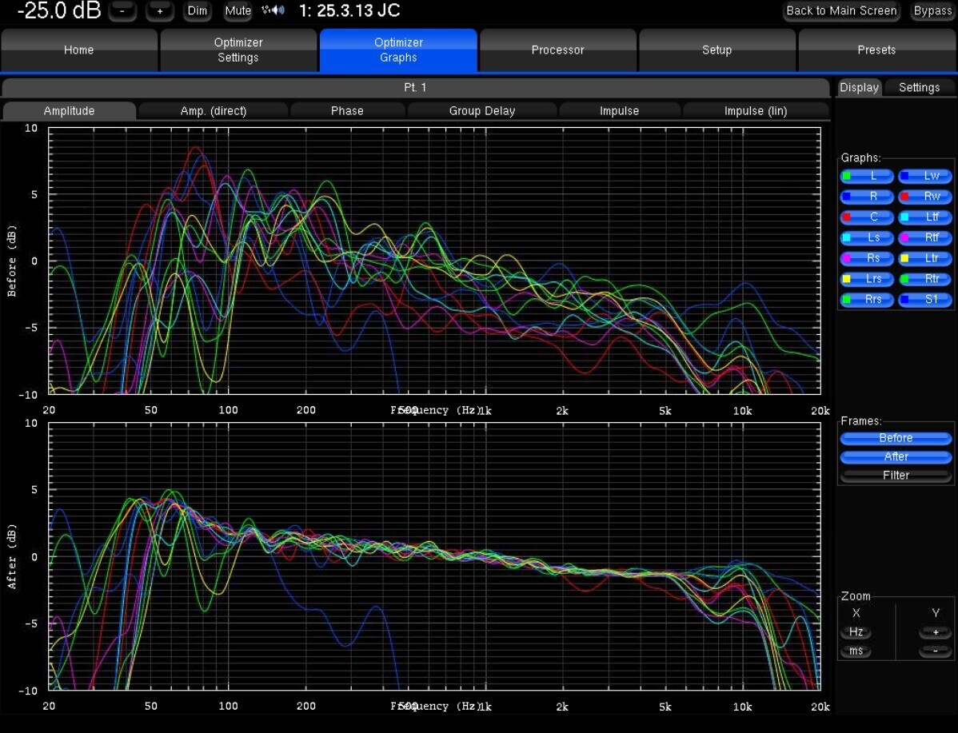Click the red Rw color swatch
Viewport: 958px width, 733px height.
pyautogui.click(x=904, y=197)
